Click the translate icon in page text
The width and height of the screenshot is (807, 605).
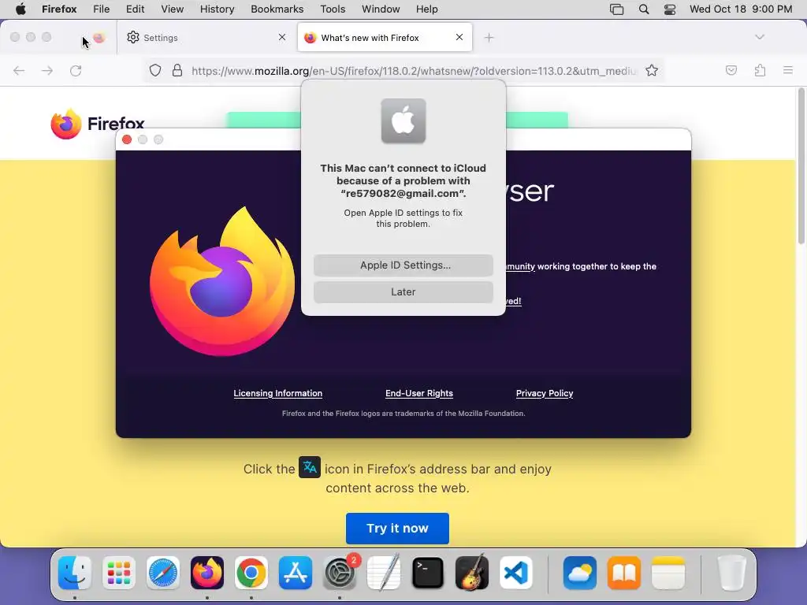310,467
